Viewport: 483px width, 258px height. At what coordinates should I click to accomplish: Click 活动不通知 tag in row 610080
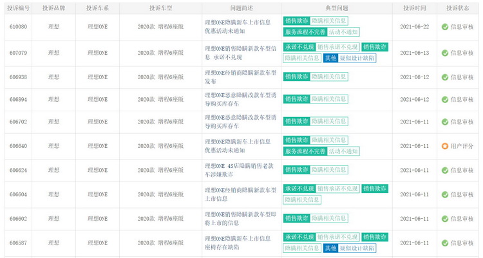tap(343, 32)
